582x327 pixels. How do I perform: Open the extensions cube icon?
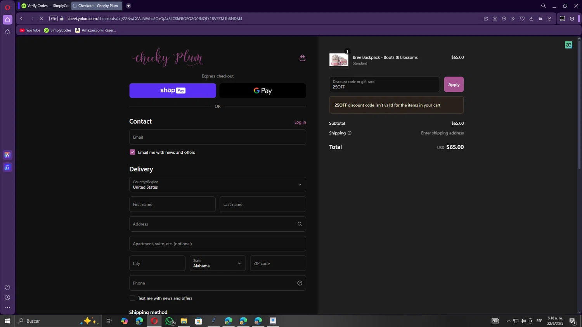(x=572, y=19)
